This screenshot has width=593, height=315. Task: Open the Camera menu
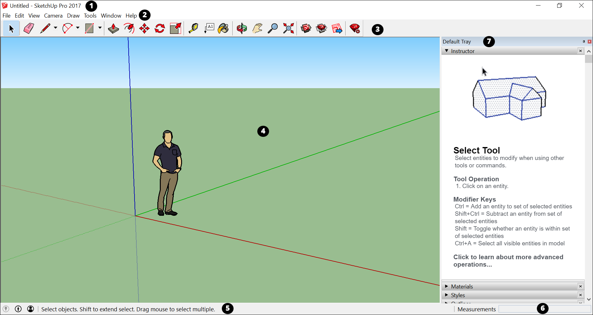(x=53, y=16)
